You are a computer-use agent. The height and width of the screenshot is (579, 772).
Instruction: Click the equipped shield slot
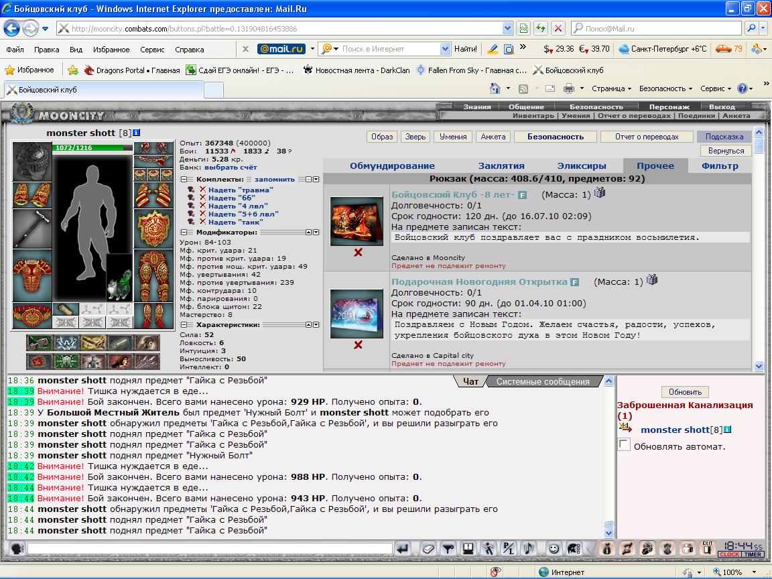[153, 228]
